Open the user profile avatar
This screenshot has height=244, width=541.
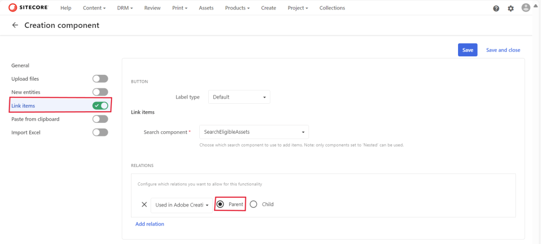526,8
